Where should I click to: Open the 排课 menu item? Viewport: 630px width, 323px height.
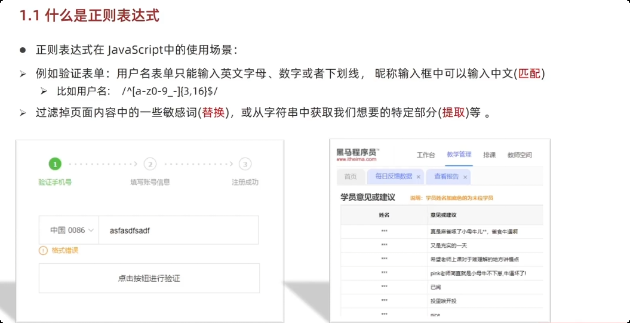(490, 155)
